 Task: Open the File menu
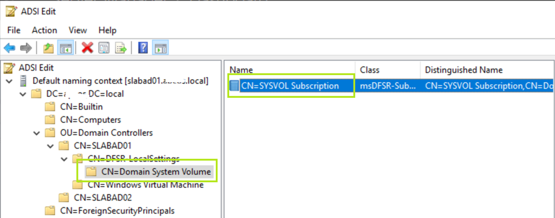pos(14,30)
